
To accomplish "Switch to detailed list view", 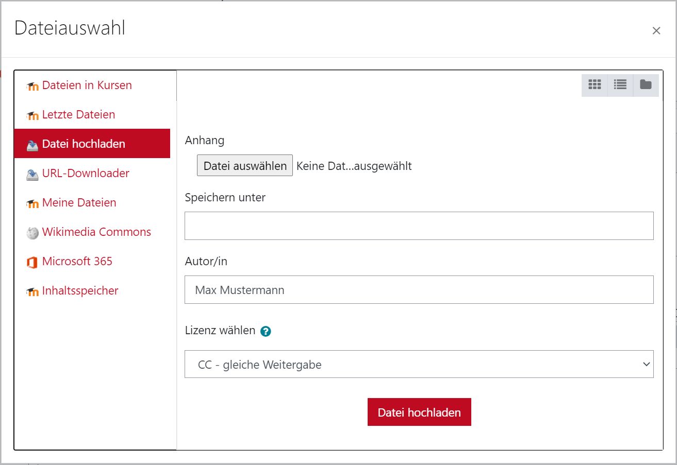I will 620,84.
